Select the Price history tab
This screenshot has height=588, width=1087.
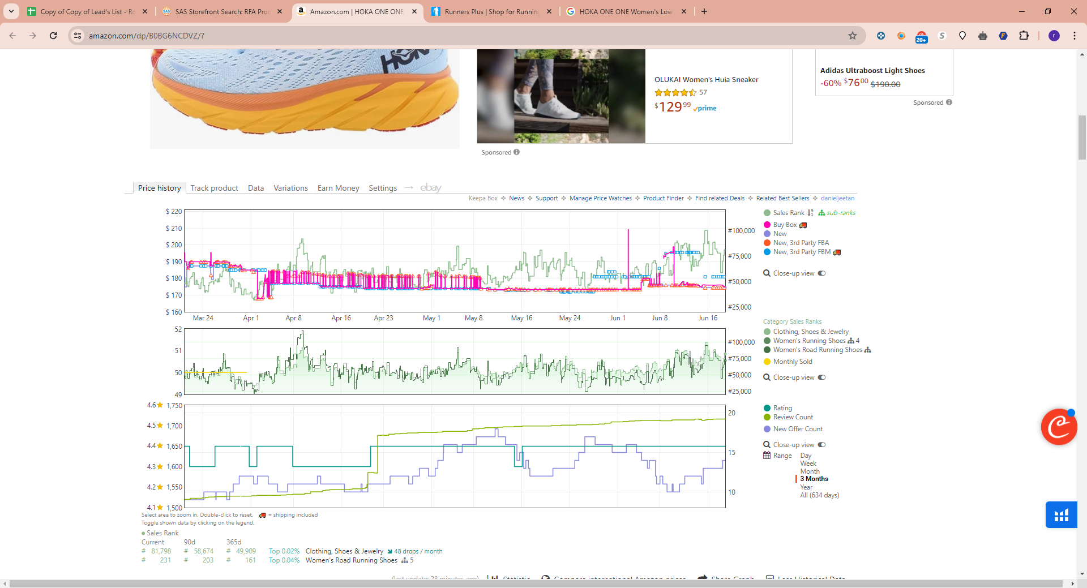click(160, 188)
